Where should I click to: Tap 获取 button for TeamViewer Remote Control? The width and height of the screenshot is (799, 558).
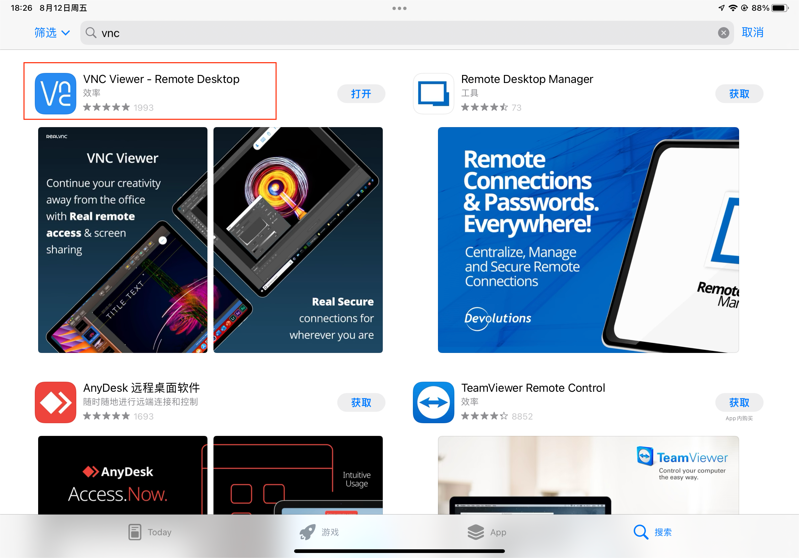click(x=739, y=402)
